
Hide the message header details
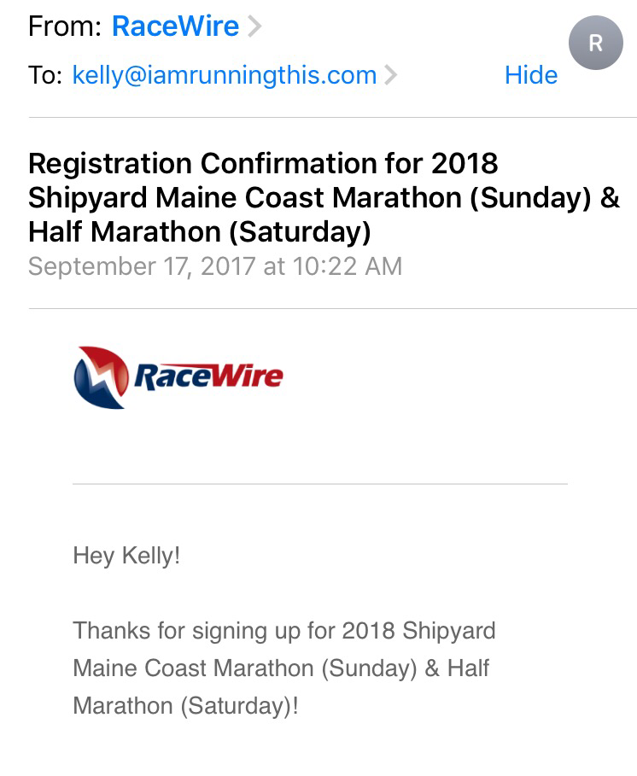[530, 75]
